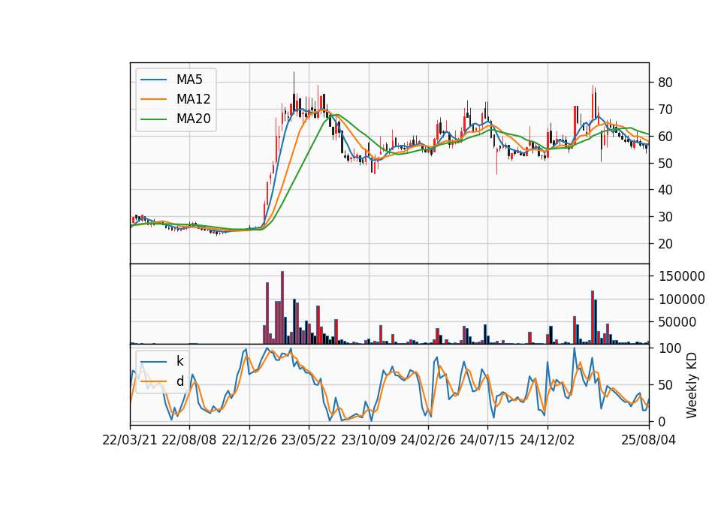Click the 70 price axis label
The width and height of the screenshot is (721, 518).
665,110
